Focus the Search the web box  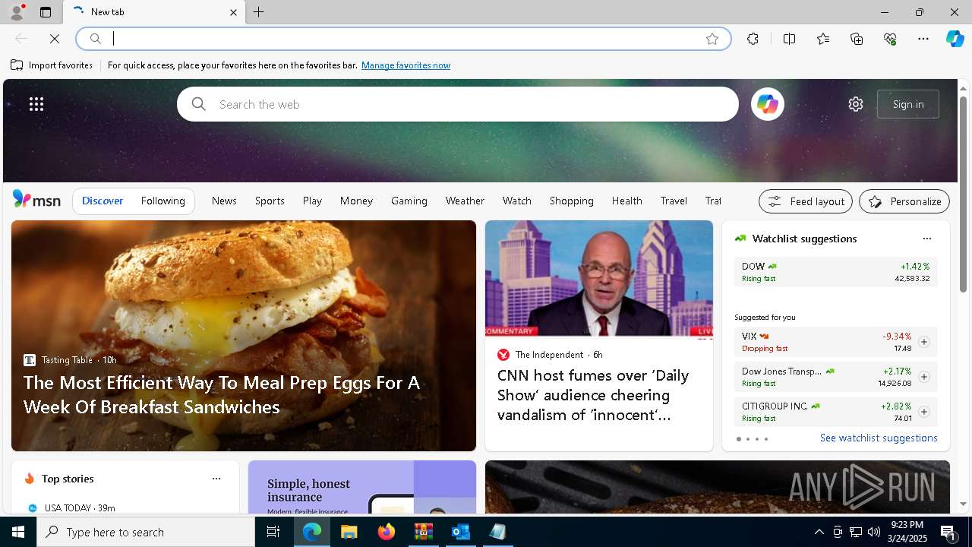pos(458,104)
